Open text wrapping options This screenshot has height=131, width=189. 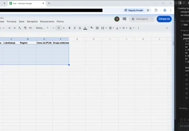click(x=125, y=28)
